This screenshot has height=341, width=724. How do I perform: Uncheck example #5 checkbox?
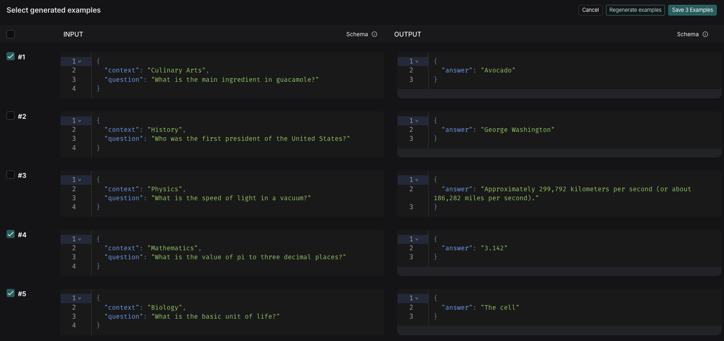(x=11, y=293)
